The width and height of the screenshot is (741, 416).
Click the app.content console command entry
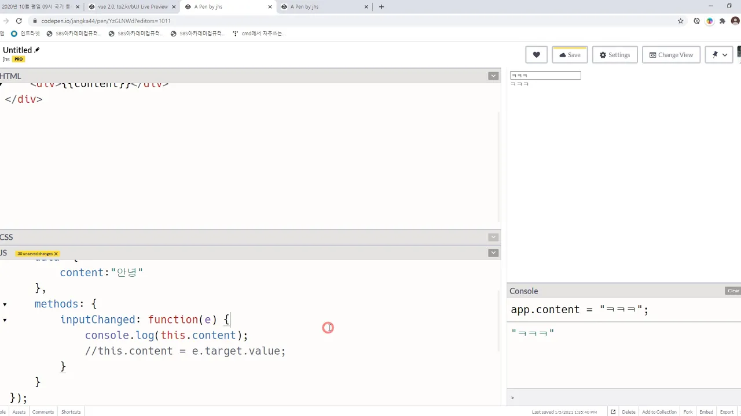pos(579,310)
